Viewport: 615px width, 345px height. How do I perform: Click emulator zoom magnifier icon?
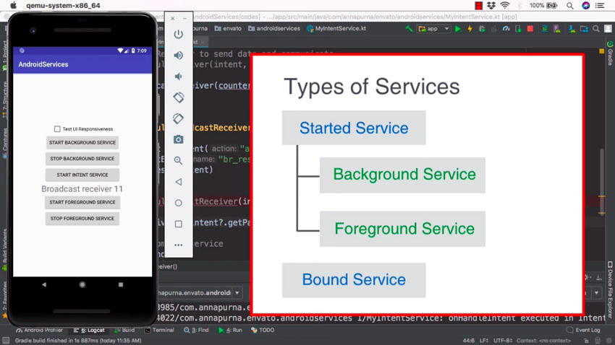(x=179, y=160)
